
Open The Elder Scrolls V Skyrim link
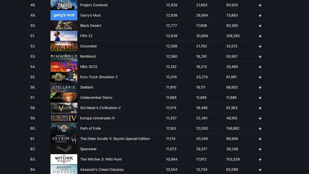pyautogui.click(x=115, y=139)
